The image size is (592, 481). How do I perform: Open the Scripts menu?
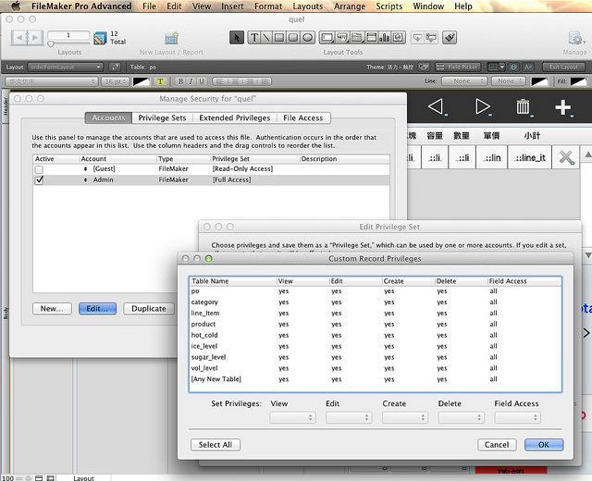pos(389,6)
